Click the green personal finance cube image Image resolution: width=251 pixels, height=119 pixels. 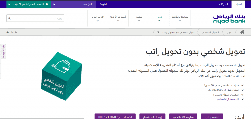(61, 76)
